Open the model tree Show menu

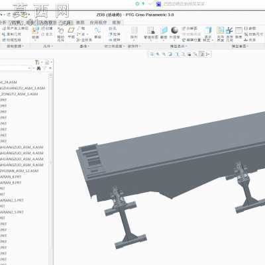pyautogui.click(x=48, y=62)
